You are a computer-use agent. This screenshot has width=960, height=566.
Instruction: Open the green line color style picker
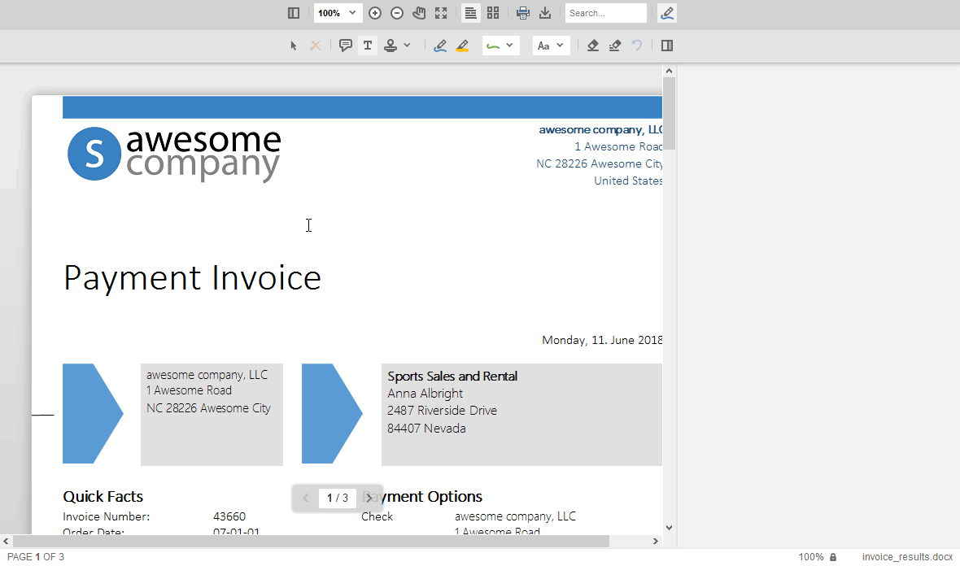(x=501, y=46)
